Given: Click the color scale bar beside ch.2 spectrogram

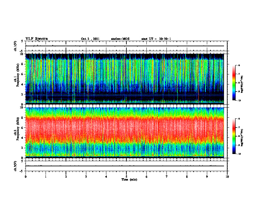Looking at the screenshot, I should 234,136.
